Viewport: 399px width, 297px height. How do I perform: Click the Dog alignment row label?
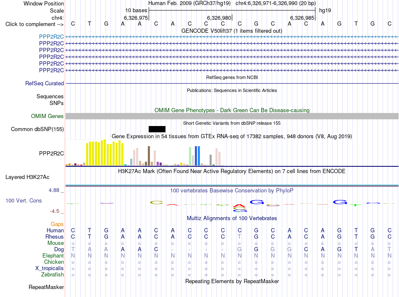[x=59, y=250]
